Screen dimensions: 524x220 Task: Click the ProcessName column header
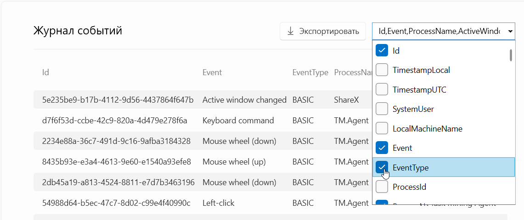coord(353,72)
